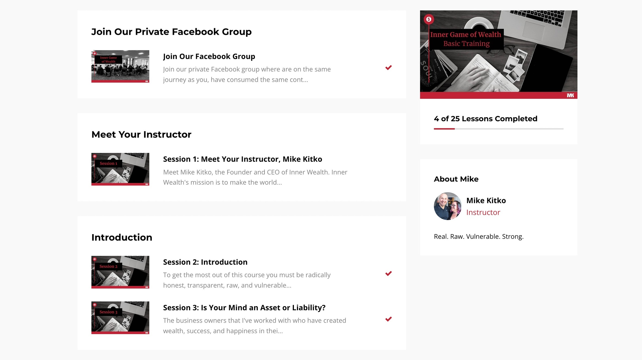Open the Session 2 lesson thumbnail
Image resolution: width=642 pixels, height=360 pixels.
coord(120,272)
